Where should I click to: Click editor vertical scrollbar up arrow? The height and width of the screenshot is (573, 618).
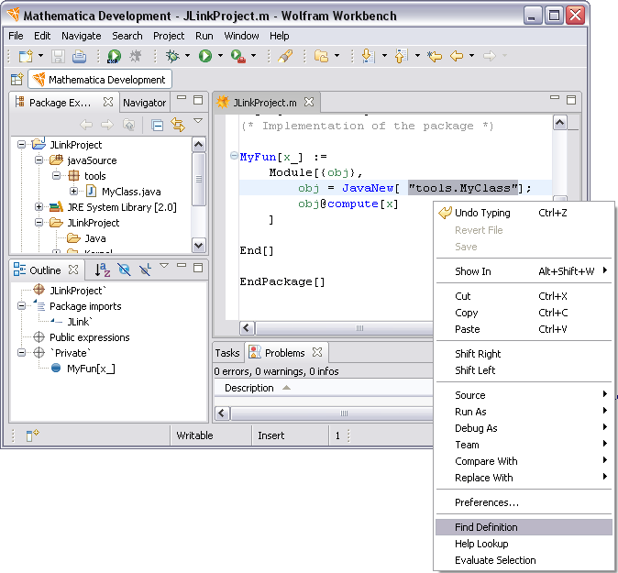[559, 123]
